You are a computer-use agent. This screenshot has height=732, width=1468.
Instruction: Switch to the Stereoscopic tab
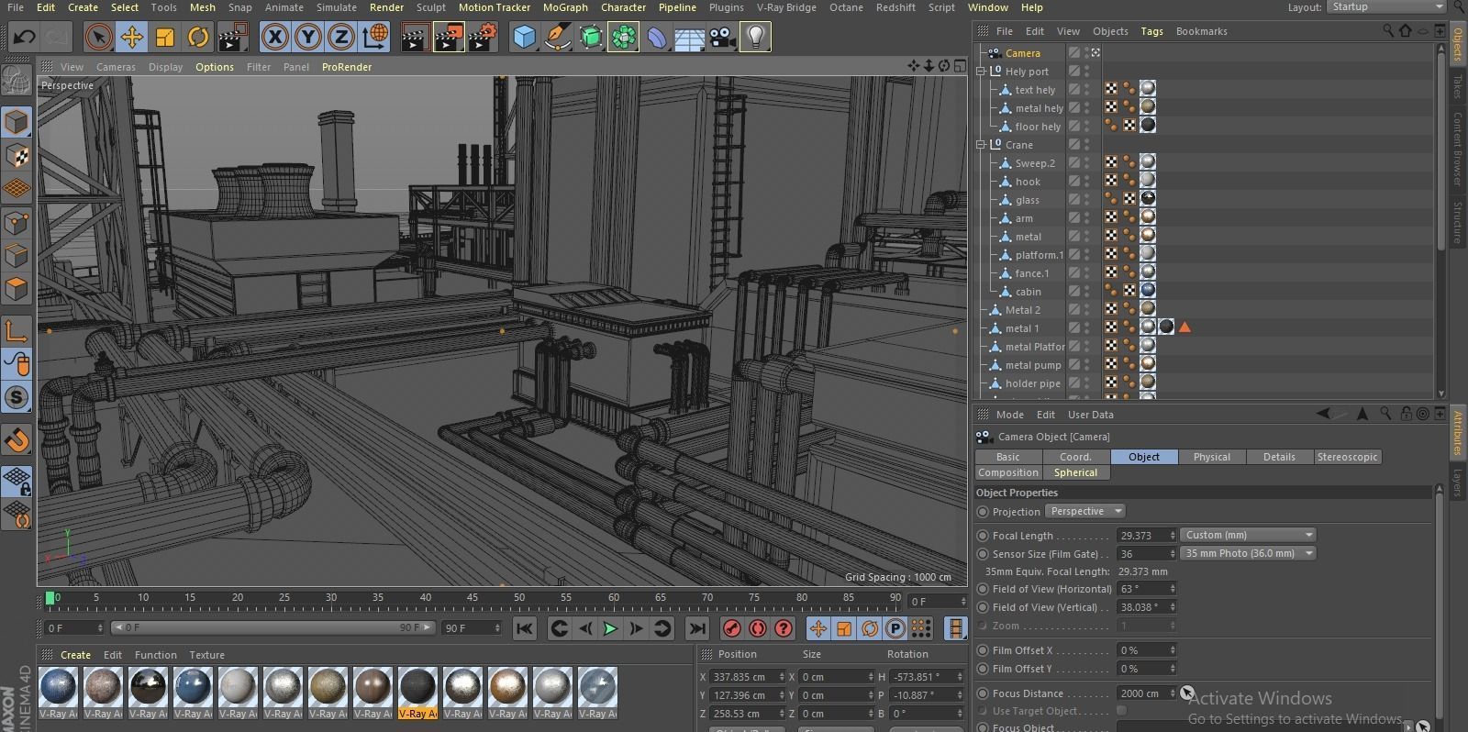coord(1347,457)
